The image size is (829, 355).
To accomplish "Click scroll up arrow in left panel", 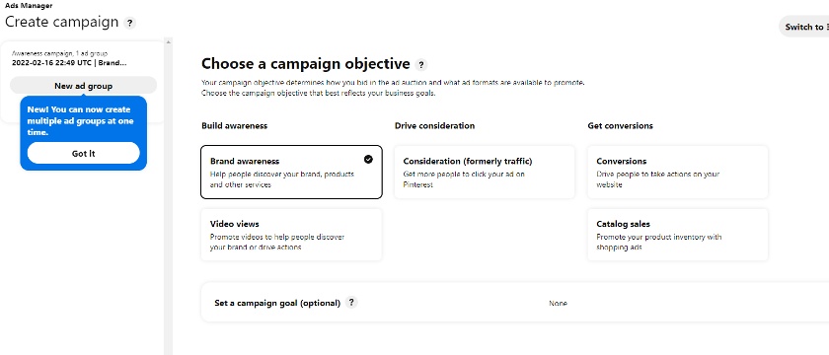I will pos(168,41).
